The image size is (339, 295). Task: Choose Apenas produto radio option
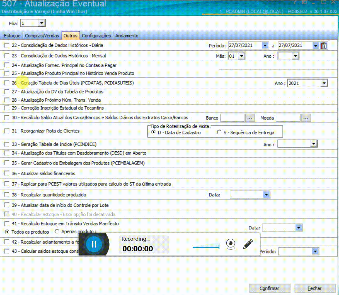click(x=57, y=231)
